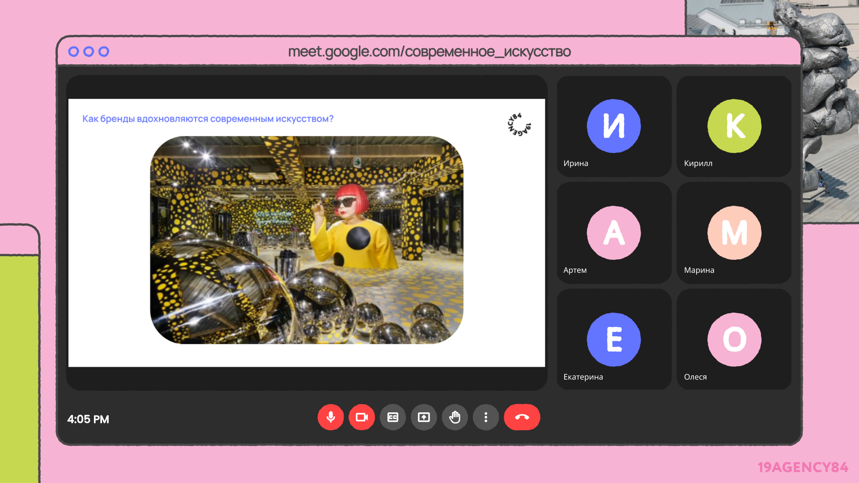Click the meet.google.com address bar URL
The image size is (859, 483).
coord(429,52)
